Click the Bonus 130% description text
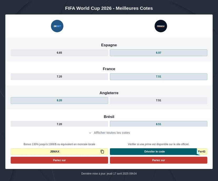This screenshot has width=218, height=181. (59, 144)
